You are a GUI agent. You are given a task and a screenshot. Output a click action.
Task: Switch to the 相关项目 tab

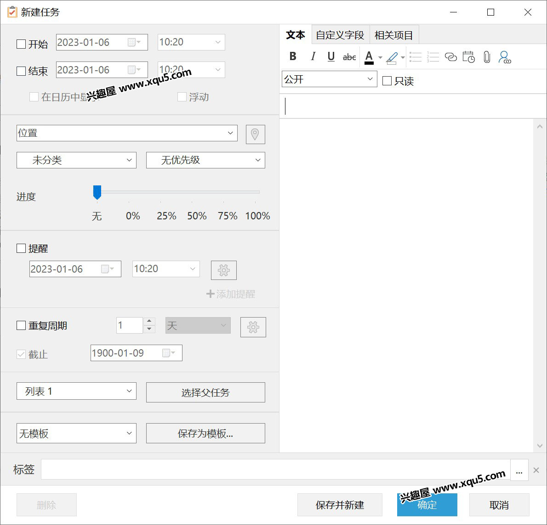(394, 35)
